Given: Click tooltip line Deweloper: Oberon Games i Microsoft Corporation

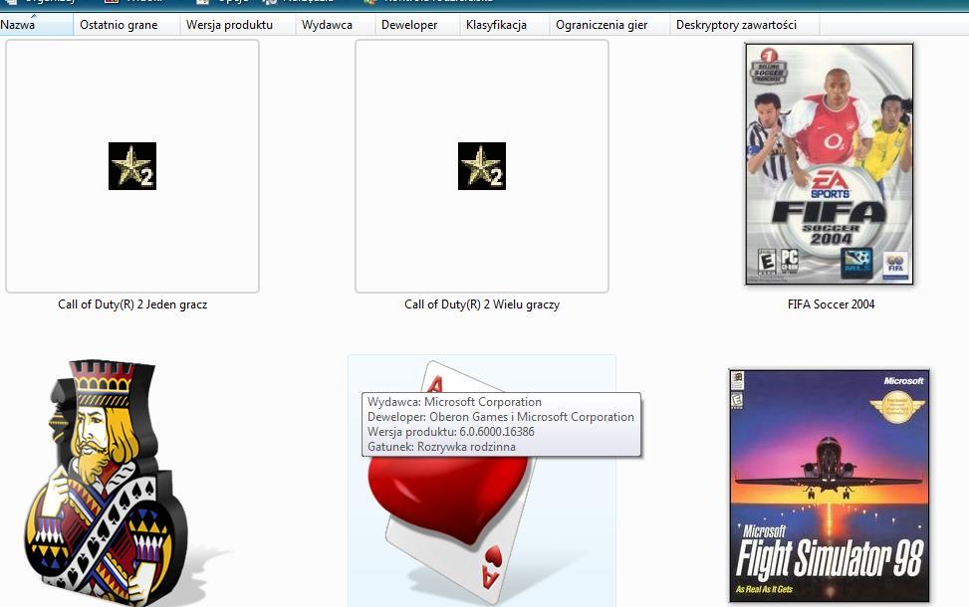Looking at the screenshot, I should (x=501, y=417).
